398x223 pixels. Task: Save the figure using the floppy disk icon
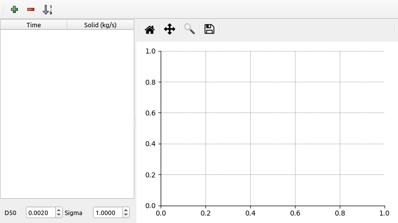[209, 29]
